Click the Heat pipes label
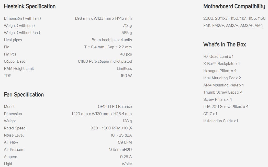Viewport: 268px width, 167px height. pos(13,40)
